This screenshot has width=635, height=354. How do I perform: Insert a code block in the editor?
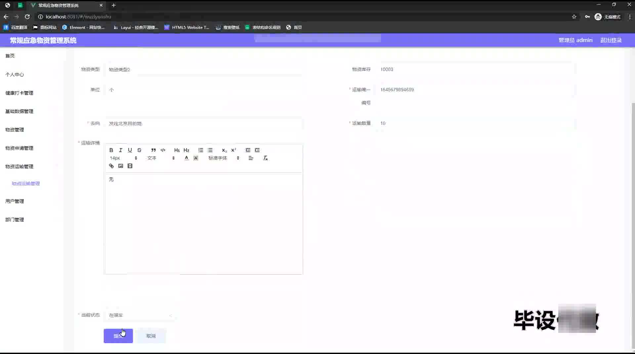tap(163, 150)
